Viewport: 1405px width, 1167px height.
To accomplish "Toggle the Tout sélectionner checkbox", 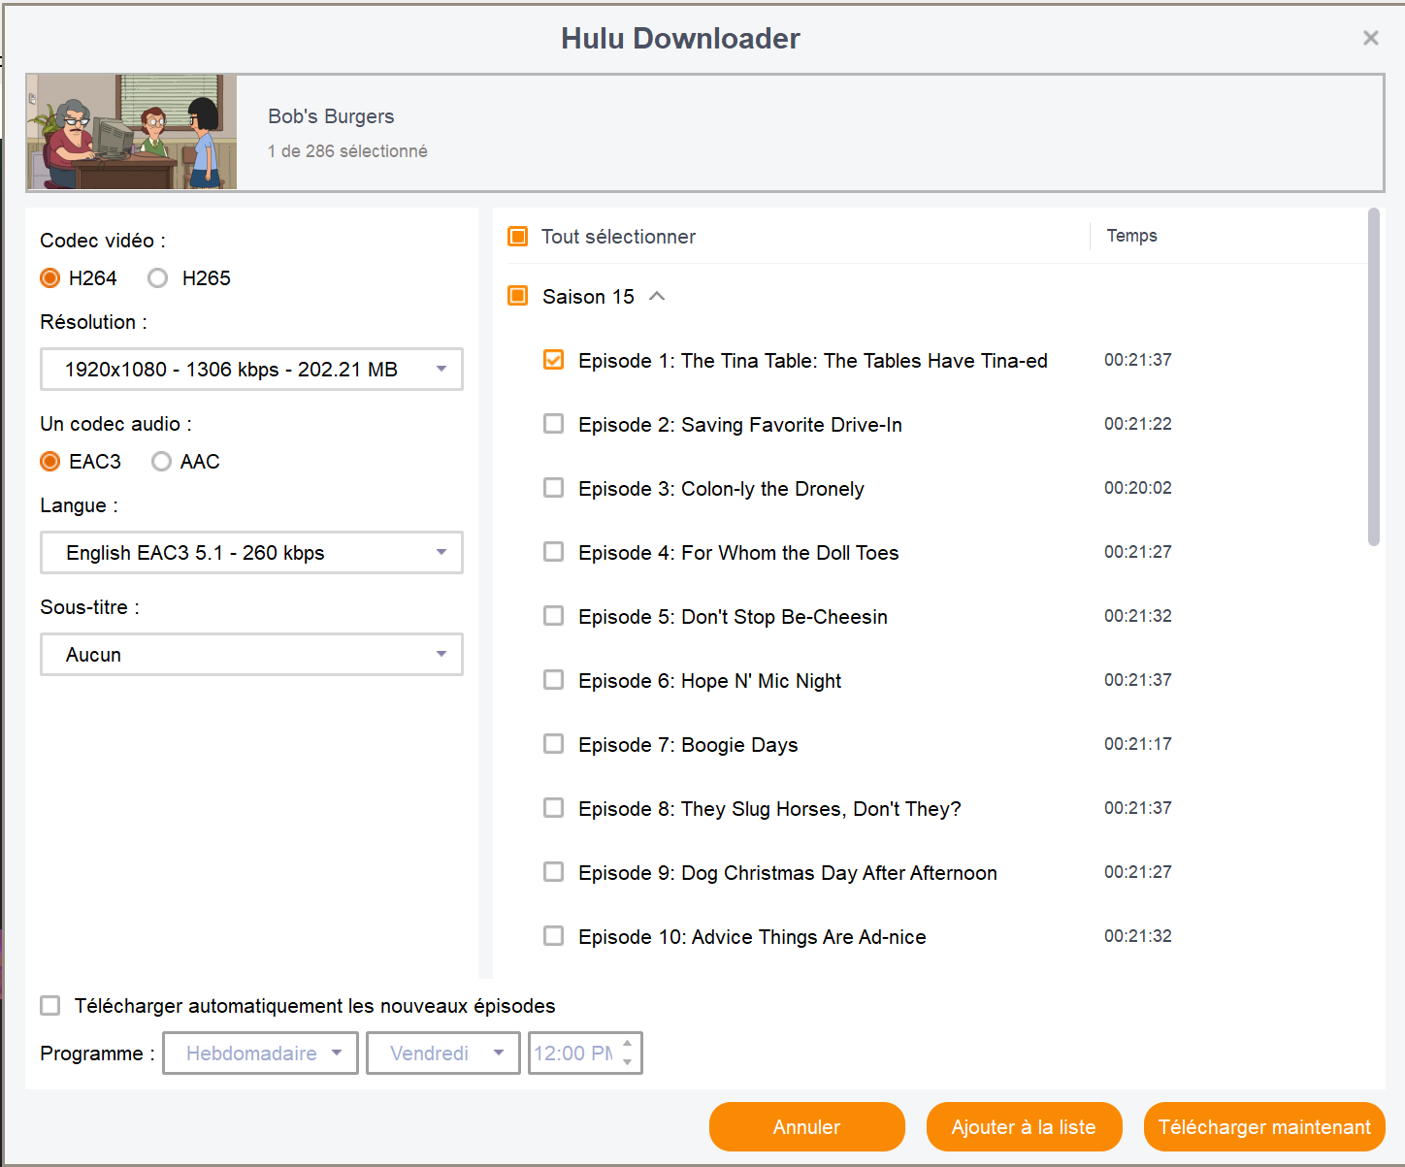I will 518,237.
